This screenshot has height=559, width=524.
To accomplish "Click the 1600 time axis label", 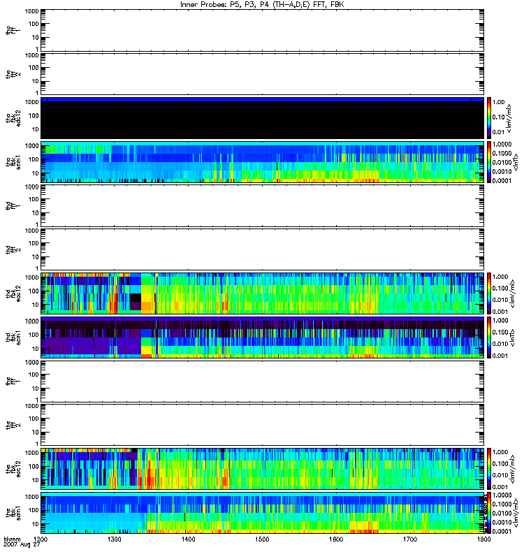I will pos(336,539).
